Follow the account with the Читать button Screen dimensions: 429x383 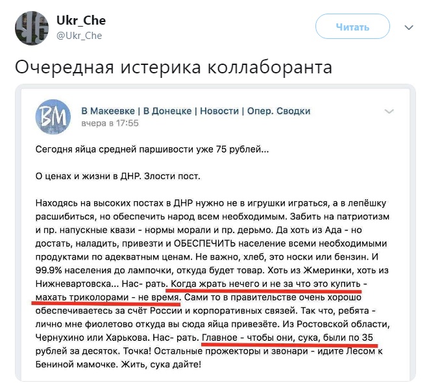tap(352, 27)
